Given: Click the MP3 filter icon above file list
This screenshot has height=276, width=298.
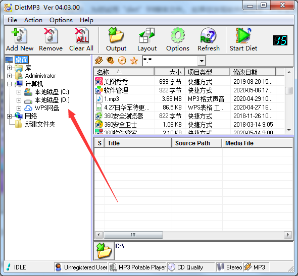Looking at the screenshot, I should 99,61.
